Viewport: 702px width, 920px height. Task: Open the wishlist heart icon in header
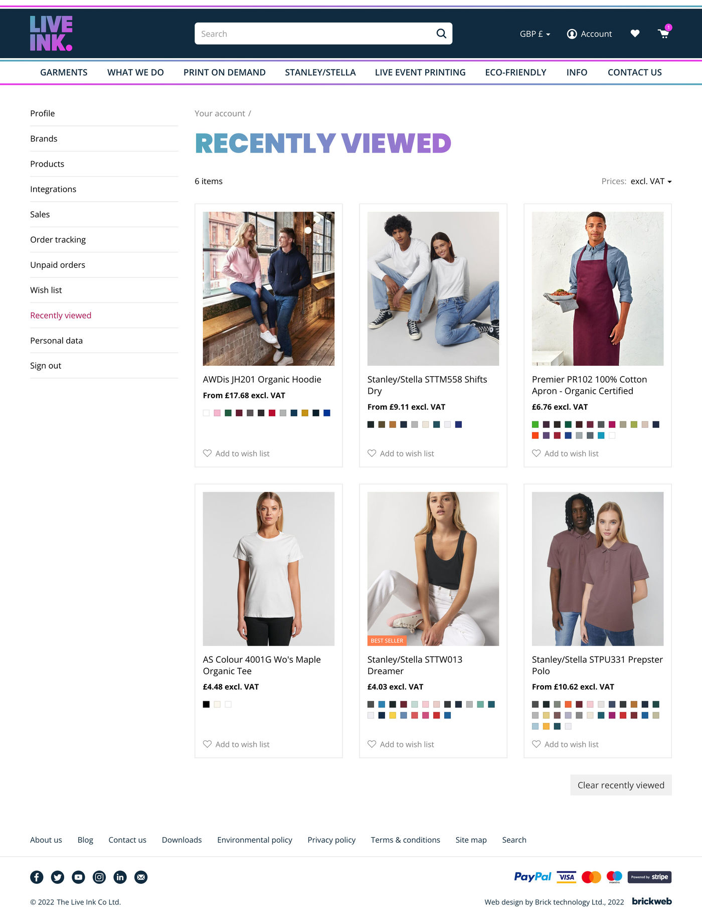(635, 34)
